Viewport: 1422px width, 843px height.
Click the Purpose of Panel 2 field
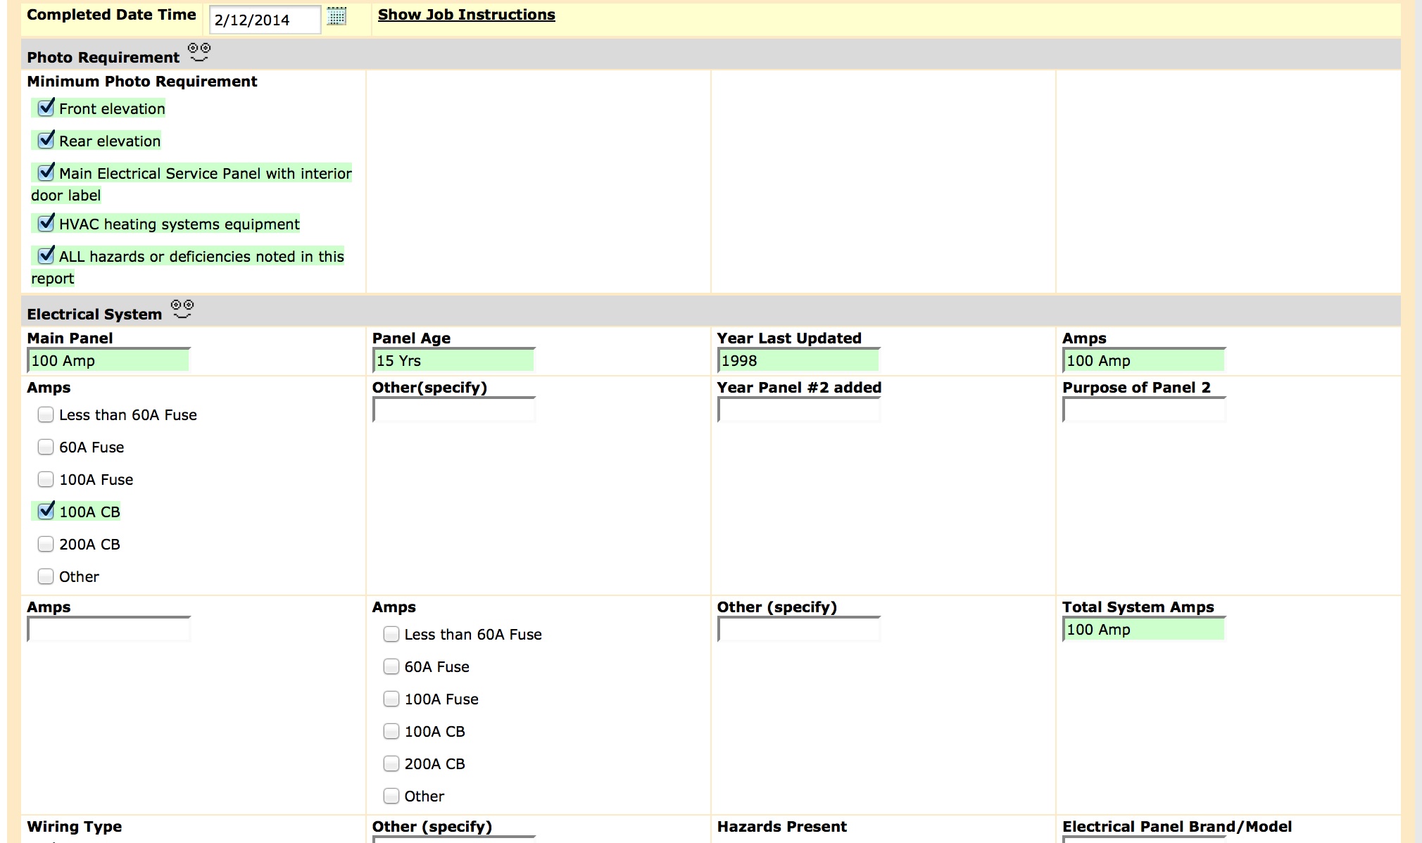[x=1144, y=410]
